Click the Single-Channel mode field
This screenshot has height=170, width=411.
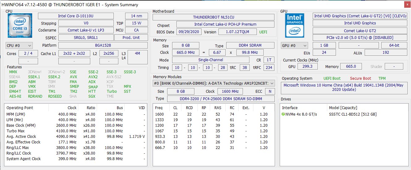[210, 60]
